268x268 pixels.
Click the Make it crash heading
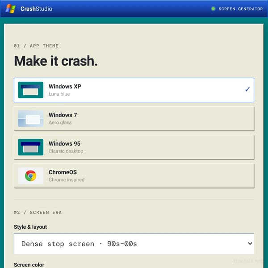[x=56, y=61]
